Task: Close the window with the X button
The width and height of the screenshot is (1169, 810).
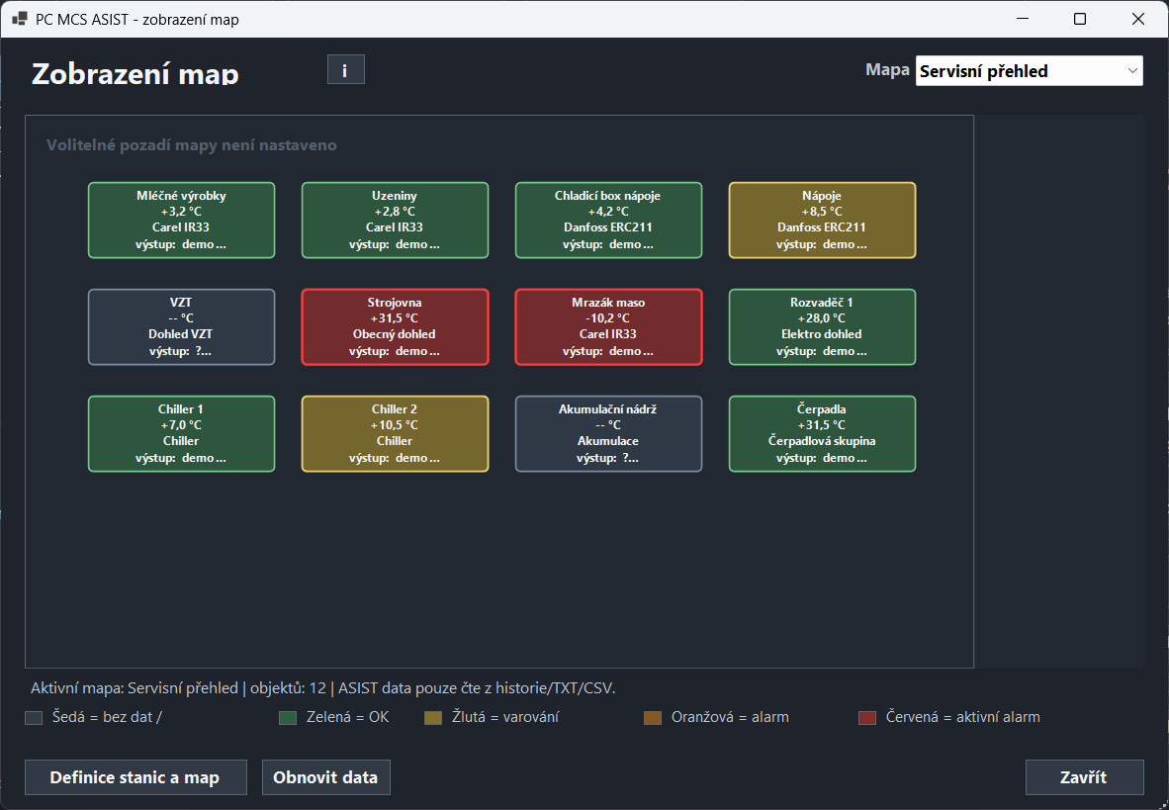Action: click(1137, 19)
